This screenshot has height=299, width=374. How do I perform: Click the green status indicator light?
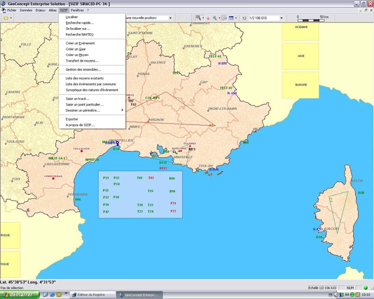tap(366, 288)
